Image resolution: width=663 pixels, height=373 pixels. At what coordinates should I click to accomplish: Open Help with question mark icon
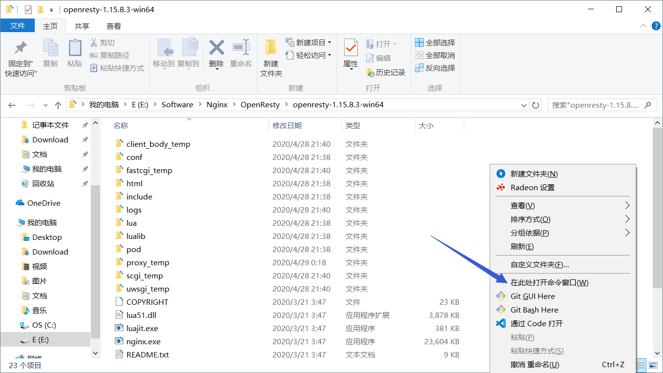point(656,26)
